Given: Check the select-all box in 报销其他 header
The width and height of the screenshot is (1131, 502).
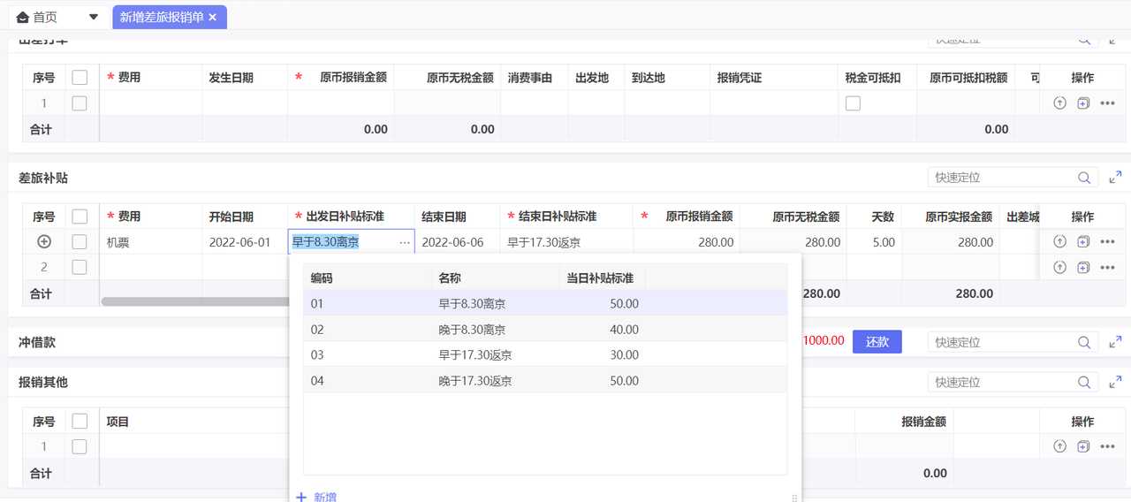Looking at the screenshot, I should [80, 422].
